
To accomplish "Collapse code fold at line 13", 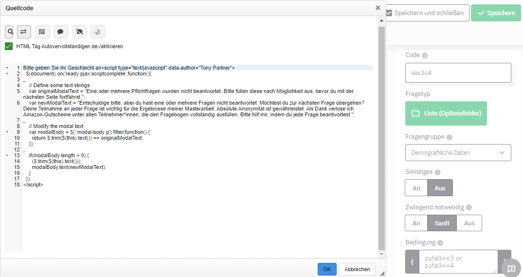I will [x=7, y=155].
